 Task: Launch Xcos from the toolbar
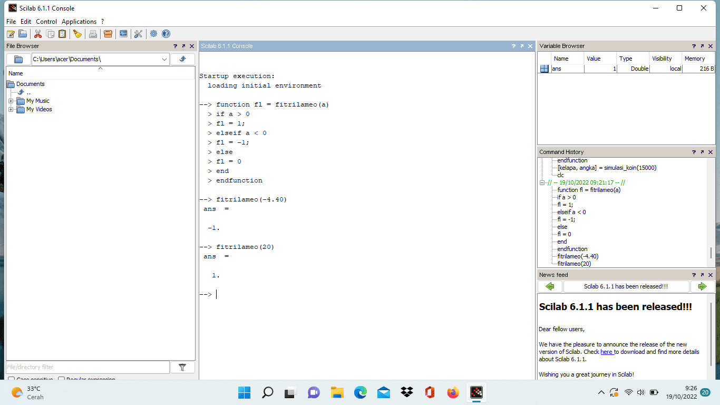[123, 34]
